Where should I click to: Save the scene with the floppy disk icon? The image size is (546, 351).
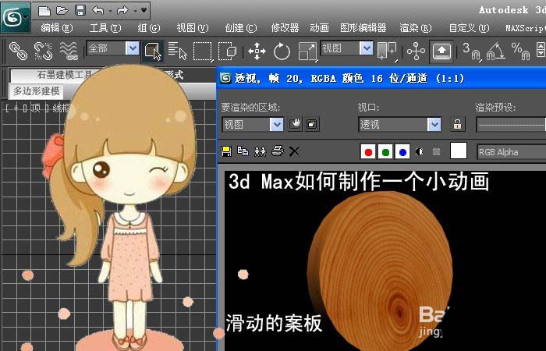pos(80,10)
